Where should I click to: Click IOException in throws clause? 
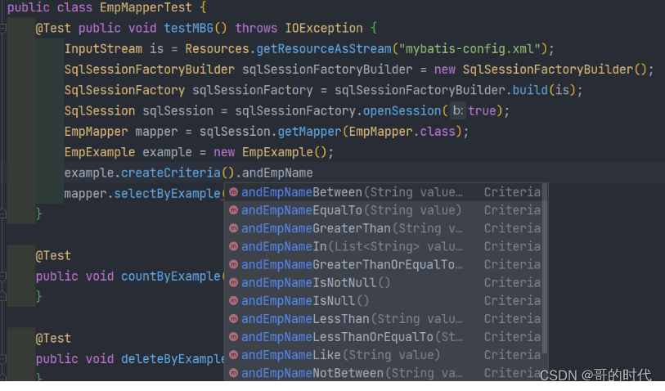(x=324, y=29)
